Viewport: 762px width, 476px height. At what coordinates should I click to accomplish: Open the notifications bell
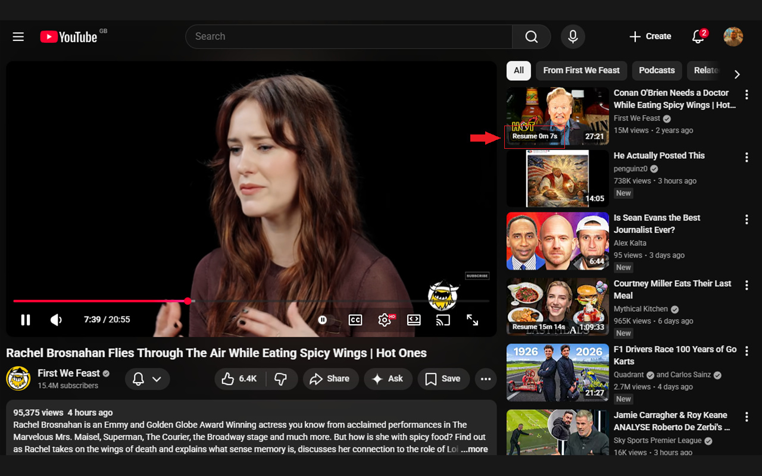[698, 37]
